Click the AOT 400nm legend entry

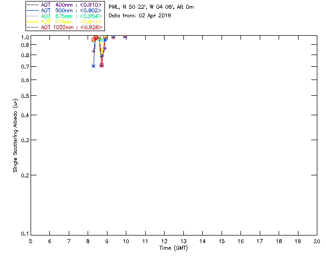[x=64, y=5]
